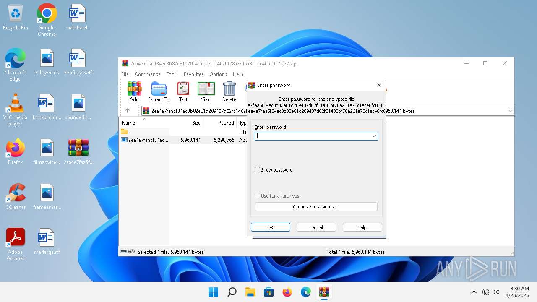Select the abilityman image file icon
537x302 pixels.
click(47, 62)
